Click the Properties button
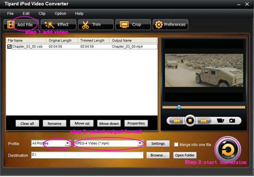The width and height of the screenshot is (254, 177). (x=136, y=124)
